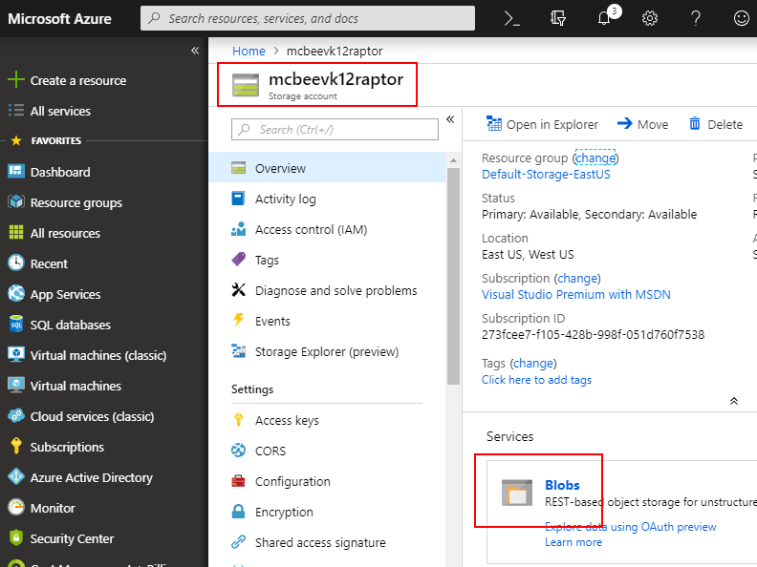Click the Blobs service folder icon

click(516, 493)
